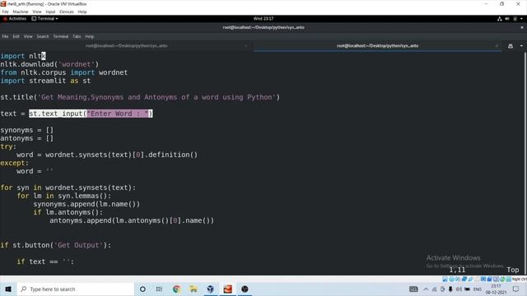Click the 'Type here to search' box
This screenshot has height=296, width=527.
click(75, 289)
